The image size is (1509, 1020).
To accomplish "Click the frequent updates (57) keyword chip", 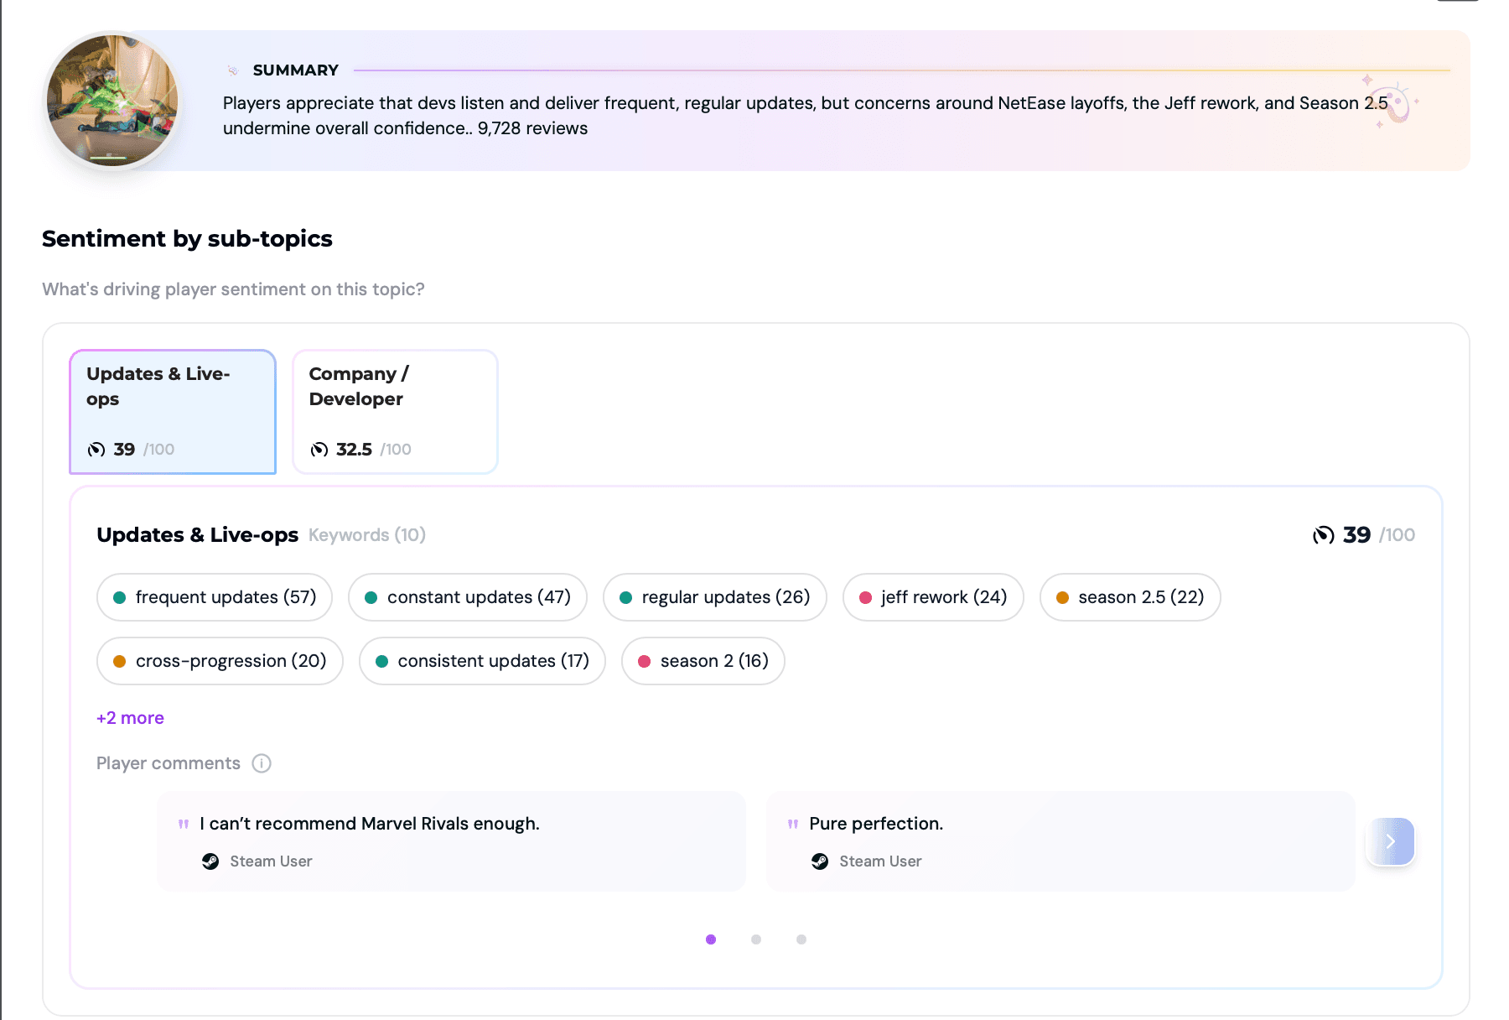I will [x=215, y=597].
